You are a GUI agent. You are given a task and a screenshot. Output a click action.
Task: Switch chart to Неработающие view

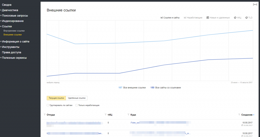tap(193, 18)
